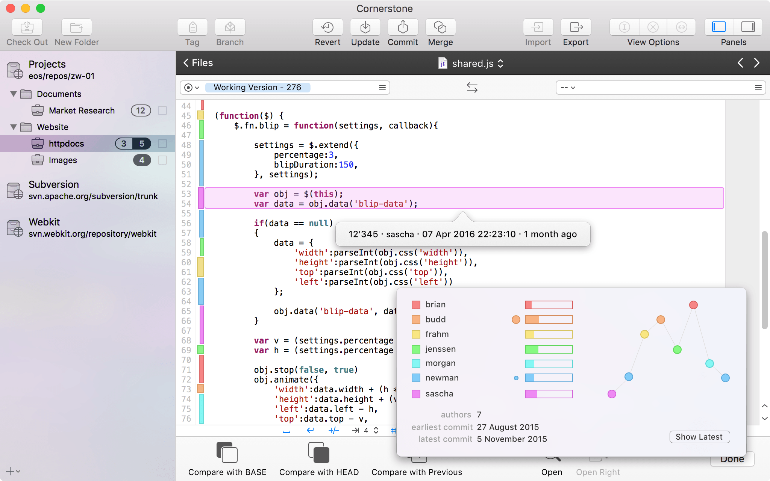Select the Images working copy in sidebar
Image resolution: width=770 pixels, height=481 pixels.
[x=63, y=160]
